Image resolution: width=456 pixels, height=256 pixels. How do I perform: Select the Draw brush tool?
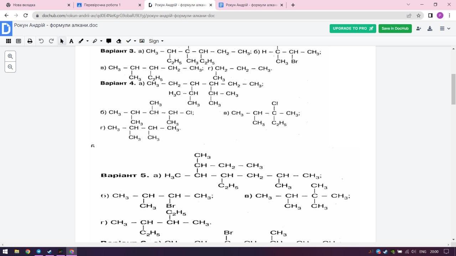coord(81,41)
